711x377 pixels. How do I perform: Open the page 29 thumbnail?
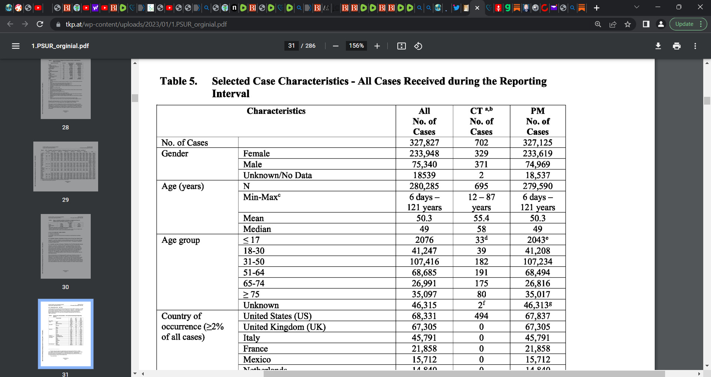click(66, 166)
